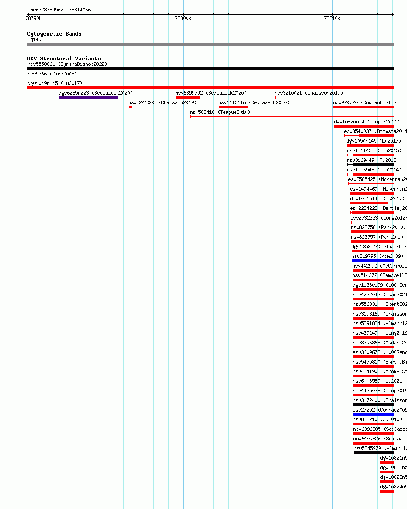Click the 78800k ruler position label

tap(183, 18)
